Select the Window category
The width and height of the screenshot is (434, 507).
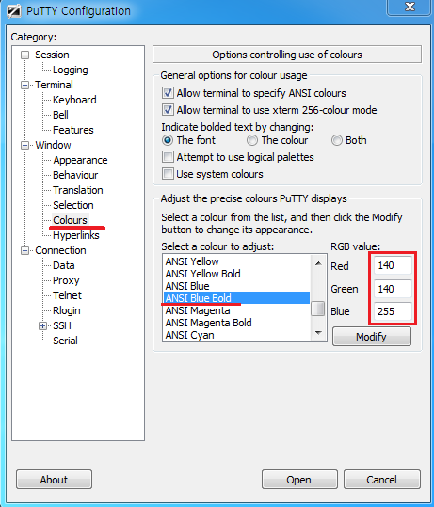pyautogui.click(x=53, y=145)
